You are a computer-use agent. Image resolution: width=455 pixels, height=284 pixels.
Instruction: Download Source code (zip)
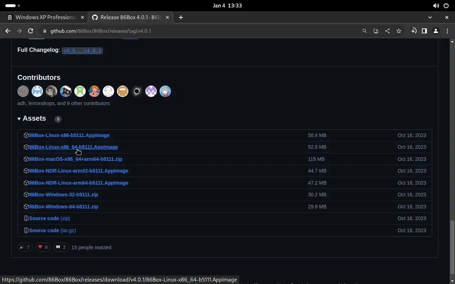point(49,218)
